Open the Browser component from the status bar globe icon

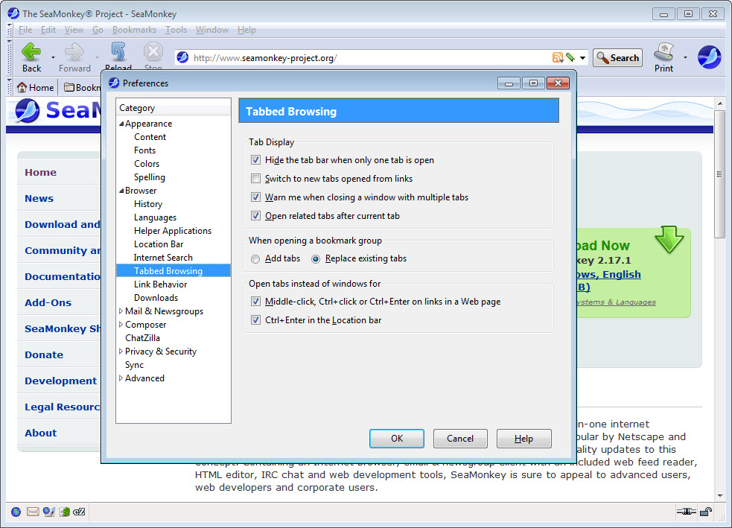click(x=16, y=512)
